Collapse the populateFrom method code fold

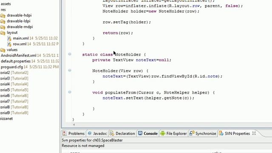[x=70, y=92]
